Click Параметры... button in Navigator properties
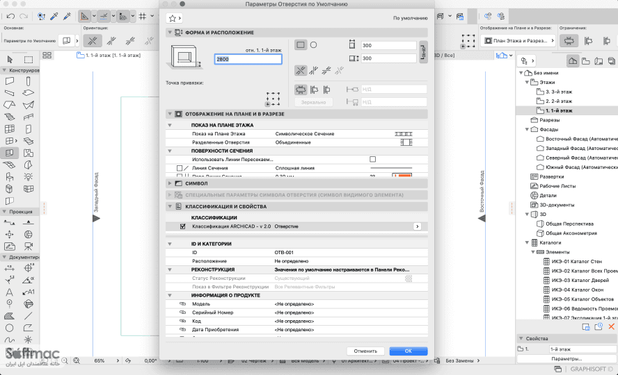Image resolution: width=618 pixels, height=375 pixels. point(566,358)
